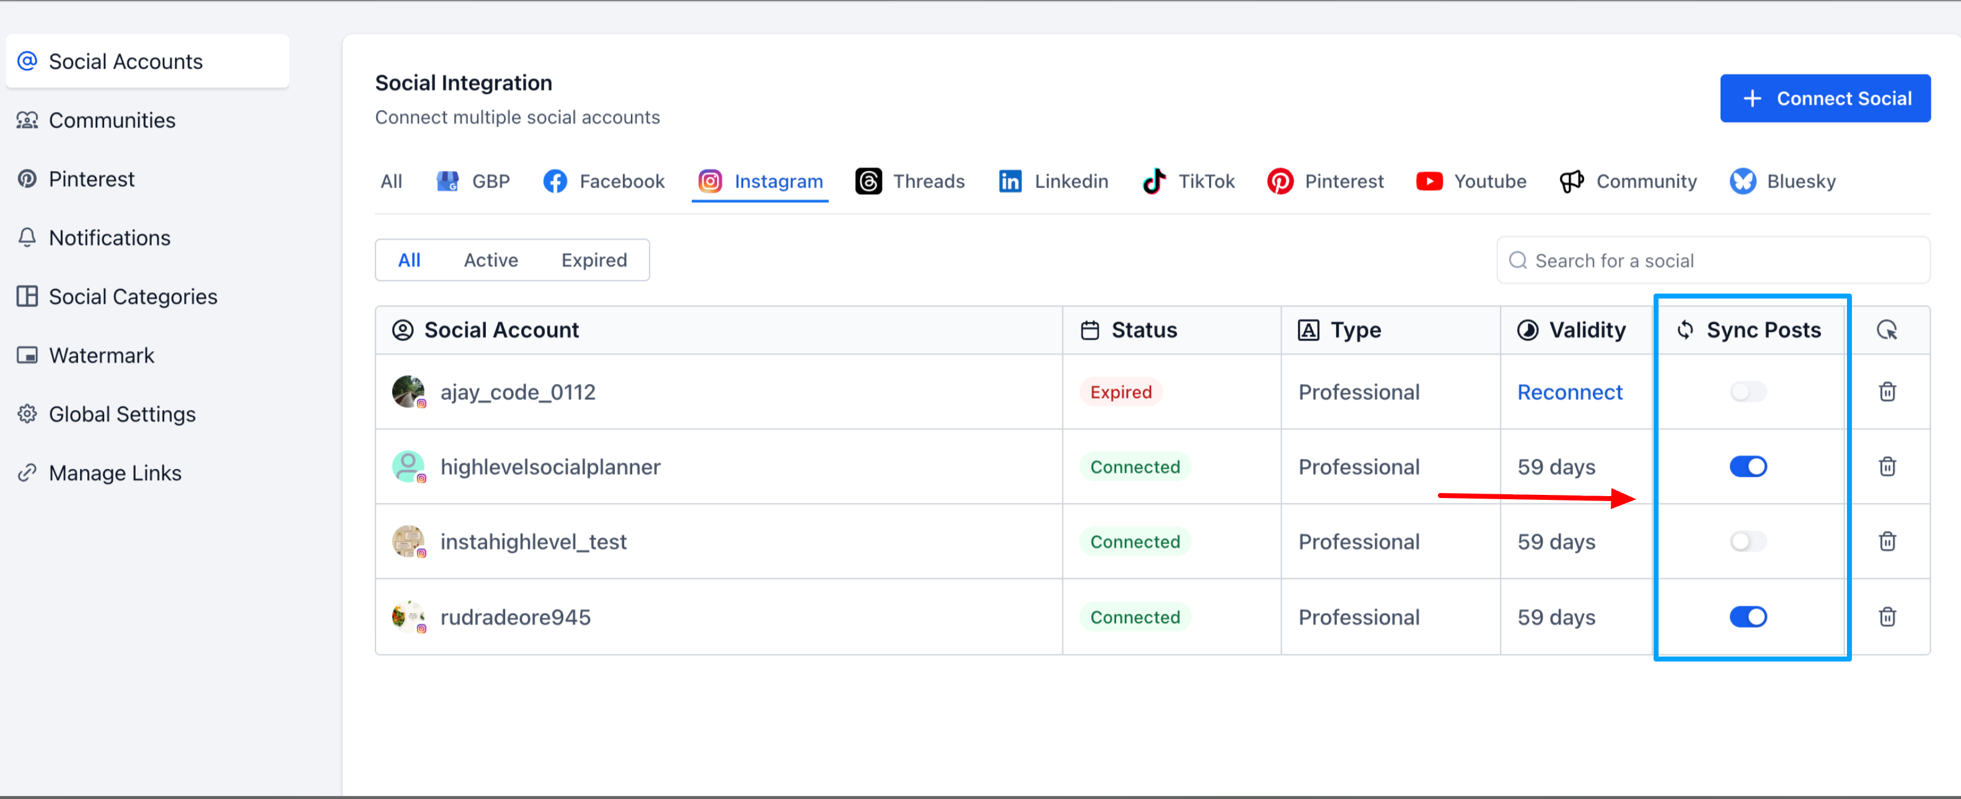Click trash icon for highlevelsocialplanner row

pos(1887,466)
